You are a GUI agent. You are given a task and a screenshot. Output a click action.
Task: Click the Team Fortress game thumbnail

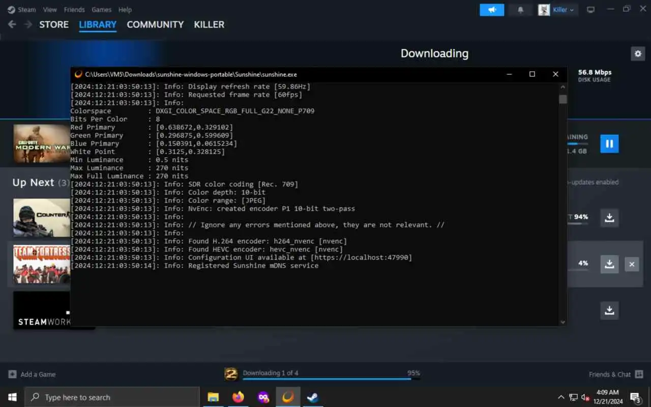click(x=42, y=264)
